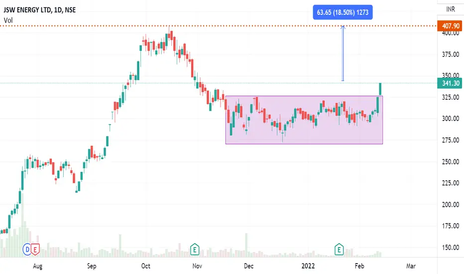Click the 275.00 price axis label

click(451, 140)
